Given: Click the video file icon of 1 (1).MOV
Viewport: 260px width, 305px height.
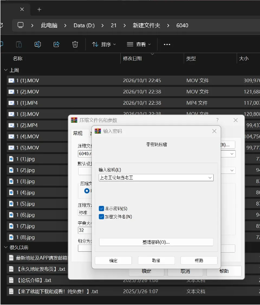Looking at the screenshot, I should [11, 80].
